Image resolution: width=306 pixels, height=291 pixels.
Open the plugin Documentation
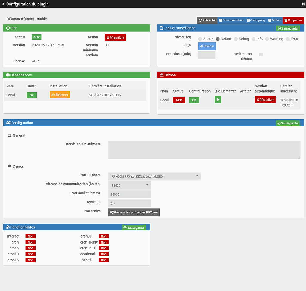[231, 20]
